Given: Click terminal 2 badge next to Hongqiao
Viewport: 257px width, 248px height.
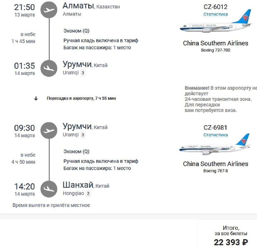Looking at the screenshot, I should tap(88, 194).
